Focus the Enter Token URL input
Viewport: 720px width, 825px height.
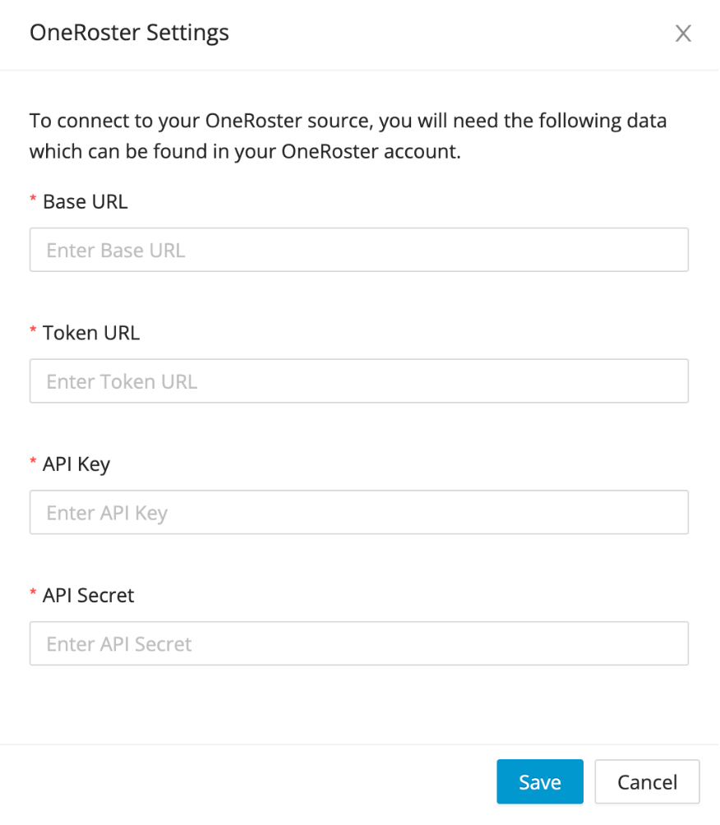tap(359, 381)
